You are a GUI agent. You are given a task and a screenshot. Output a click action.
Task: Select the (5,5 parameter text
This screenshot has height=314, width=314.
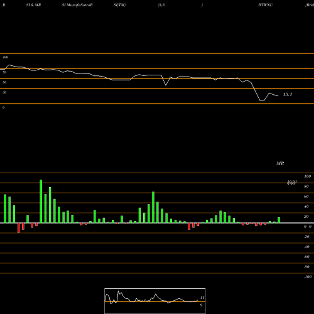161,5
